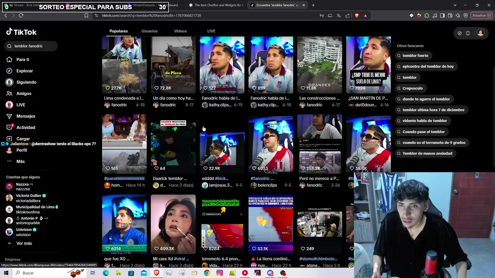Viewport: 495px width, 278px height.
Task: Reload the page in browser
Action: click(21, 15)
